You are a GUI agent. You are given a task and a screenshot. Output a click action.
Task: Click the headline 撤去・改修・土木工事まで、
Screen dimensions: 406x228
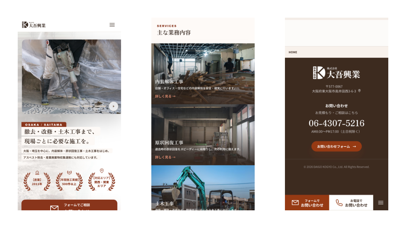pyautogui.click(x=59, y=131)
